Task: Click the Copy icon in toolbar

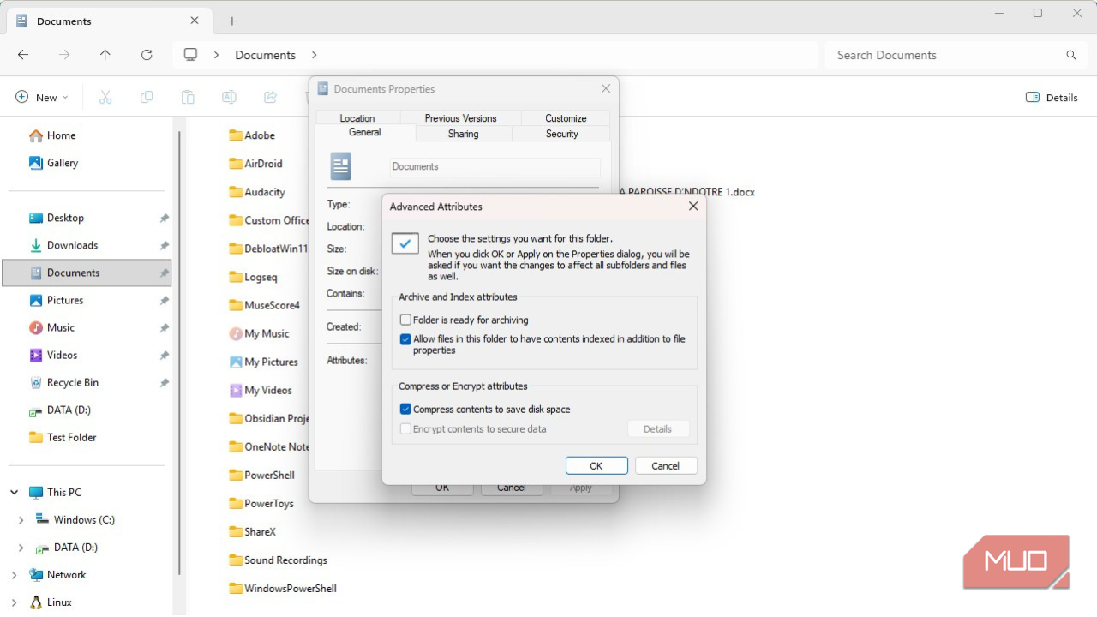Action: pos(147,98)
